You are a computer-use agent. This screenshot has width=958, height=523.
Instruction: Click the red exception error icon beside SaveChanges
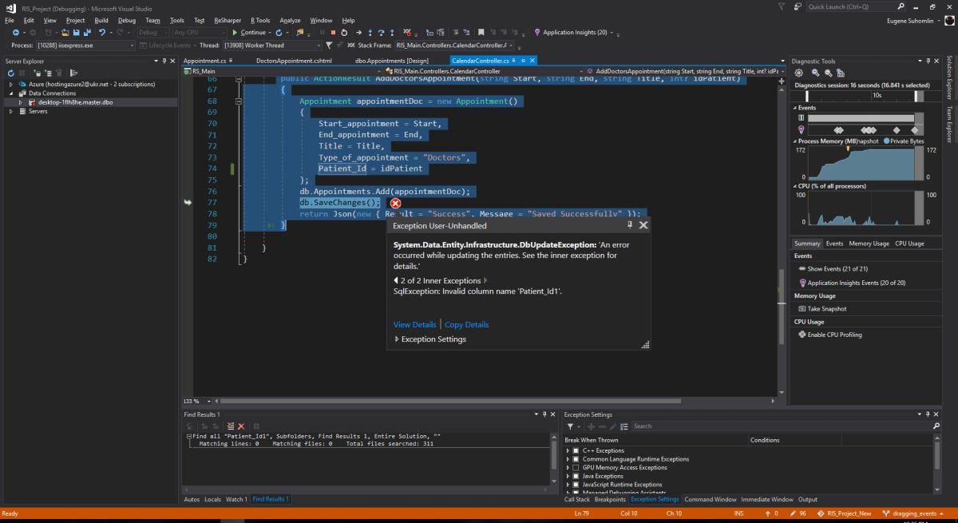[x=395, y=203]
